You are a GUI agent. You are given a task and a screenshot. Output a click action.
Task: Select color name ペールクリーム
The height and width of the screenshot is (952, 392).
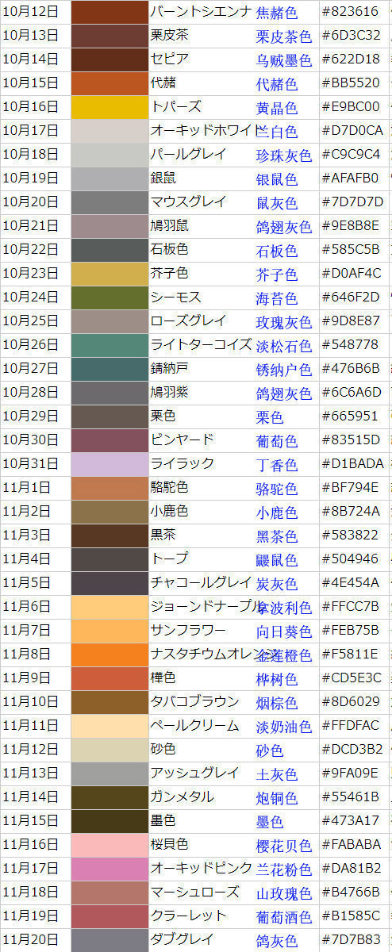click(x=195, y=725)
